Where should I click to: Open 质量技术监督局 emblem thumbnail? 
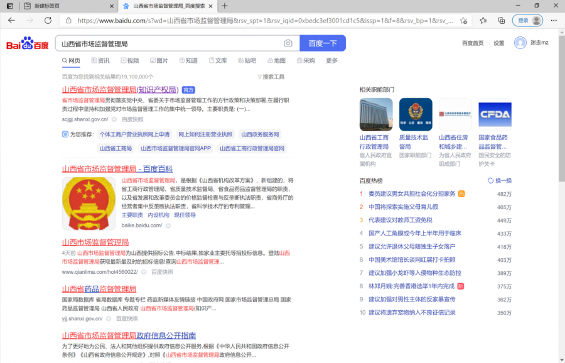(416, 114)
